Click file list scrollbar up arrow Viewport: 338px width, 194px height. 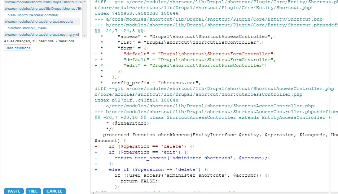click(84, 1)
